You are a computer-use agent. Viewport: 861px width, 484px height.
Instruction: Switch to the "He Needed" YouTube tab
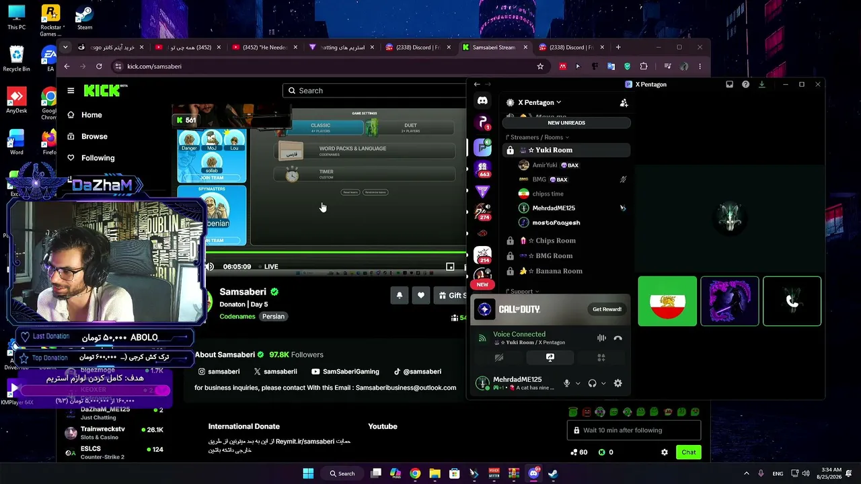(265, 48)
